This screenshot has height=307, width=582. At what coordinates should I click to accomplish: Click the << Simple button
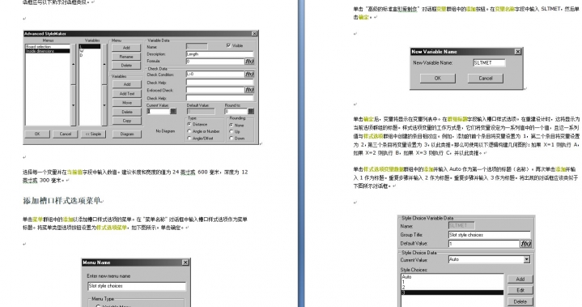tap(93, 134)
